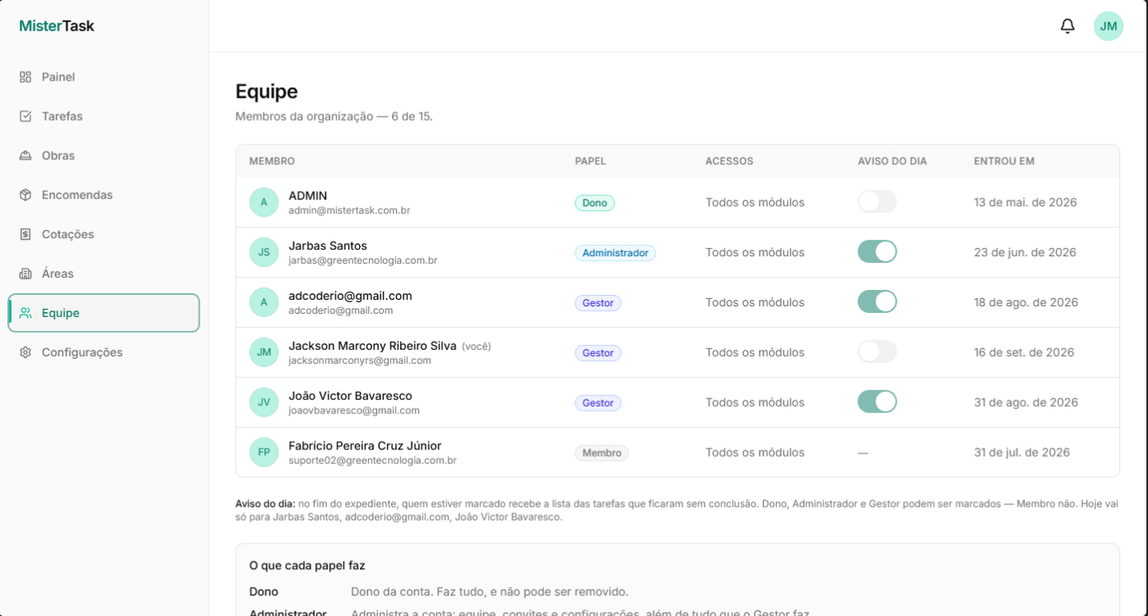Click the Cotações receipt icon
This screenshot has width=1148, height=616.
tap(25, 235)
